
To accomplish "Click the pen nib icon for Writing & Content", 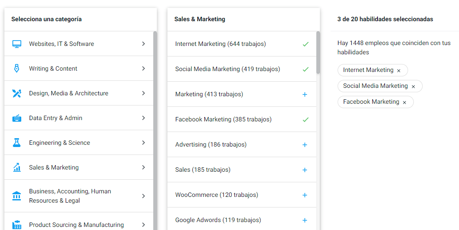I will tap(17, 68).
